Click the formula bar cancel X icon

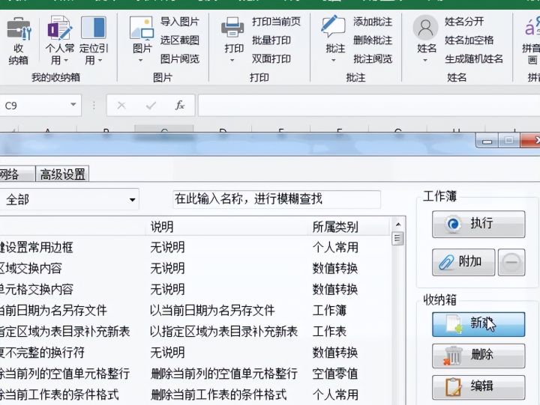pos(121,106)
